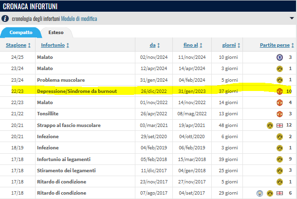Viewport: 297px width, 199px height.
Task: Click the Partite perse sort arrows icon
Action: click(293, 45)
